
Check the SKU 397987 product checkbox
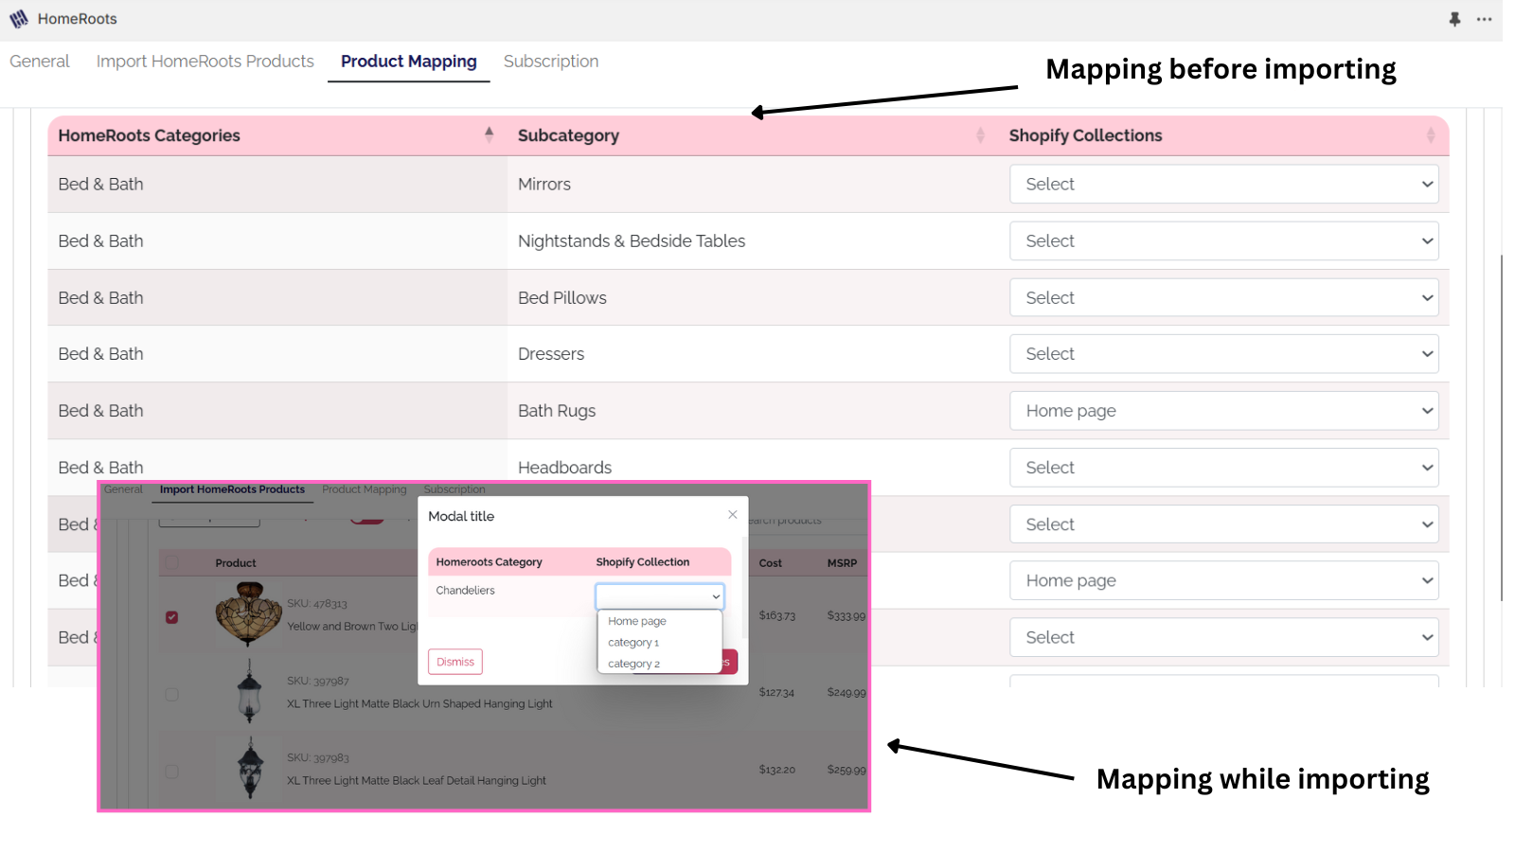pyautogui.click(x=171, y=694)
